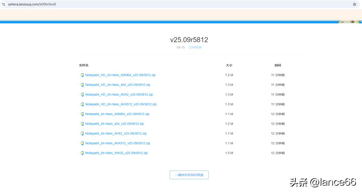Click file icon beside Notepad4_zh-Hans_Win32 zip
Screen dimensions: 362x193
(x=82, y=153)
